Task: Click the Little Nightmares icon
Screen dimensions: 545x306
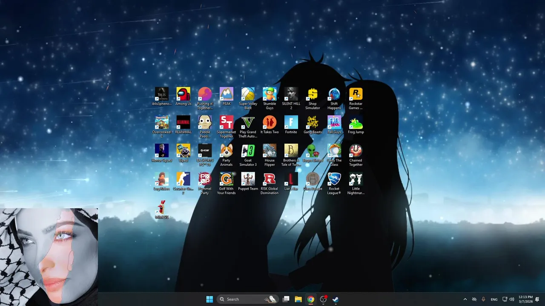Action: (x=356, y=184)
